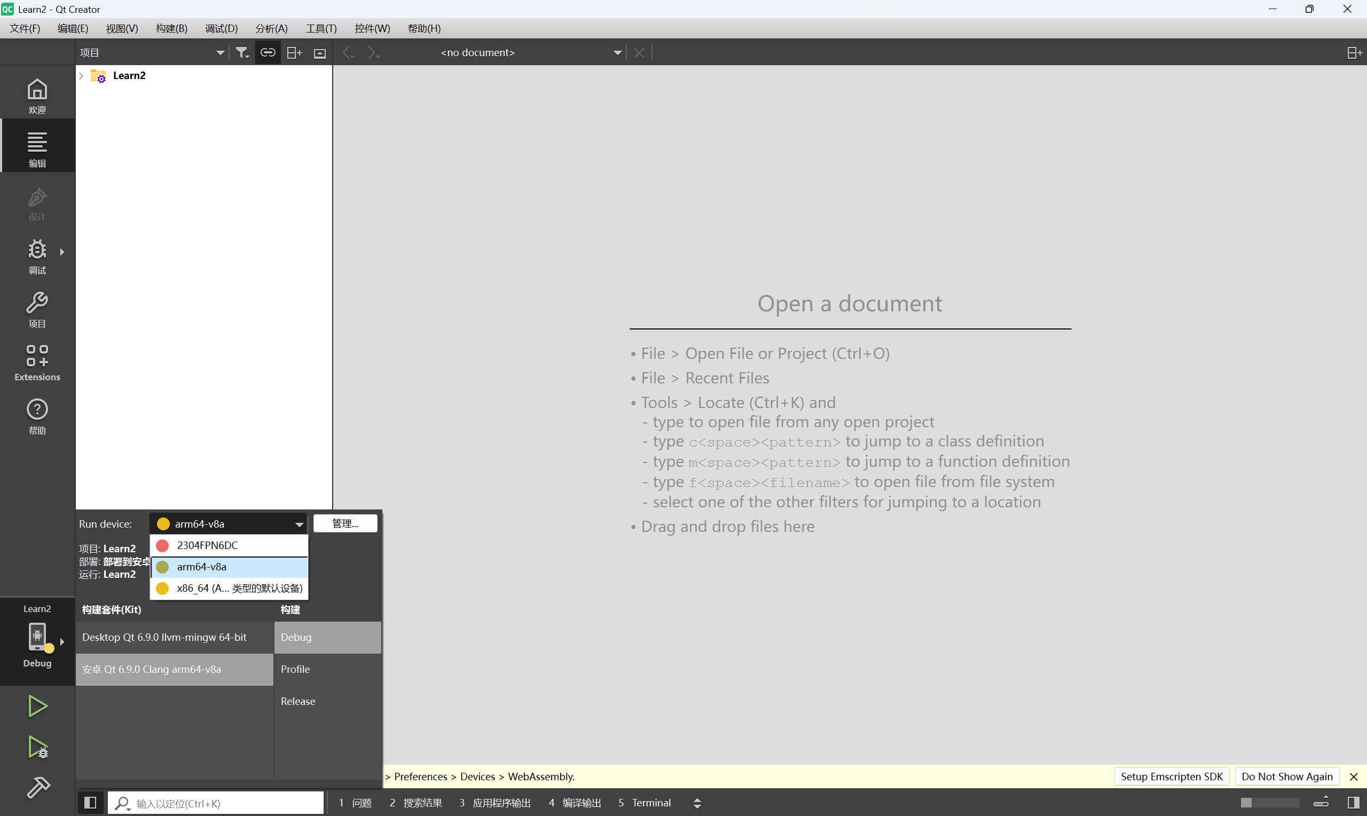Open the 分析(A) menu

[x=271, y=29]
